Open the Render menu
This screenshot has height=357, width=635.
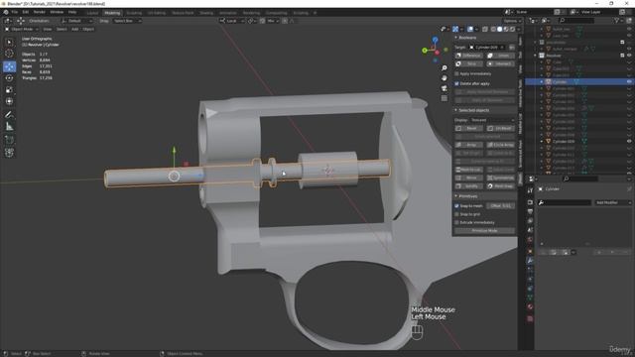pyautogui.click(x=40, y=12)
